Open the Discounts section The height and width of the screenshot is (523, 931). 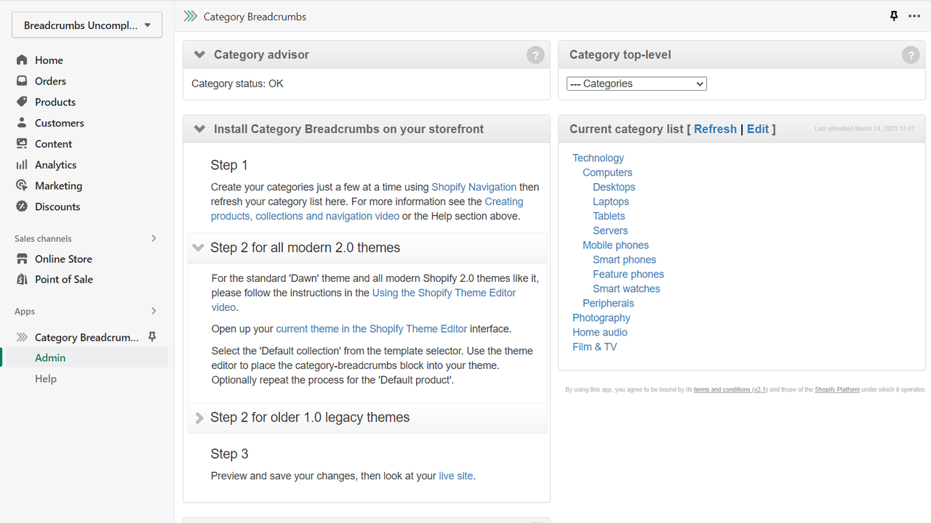[56, 206]
